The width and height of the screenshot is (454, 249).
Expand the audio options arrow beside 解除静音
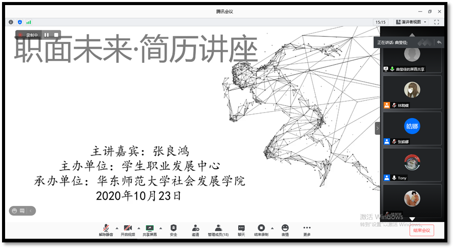[x=116, y=228]
